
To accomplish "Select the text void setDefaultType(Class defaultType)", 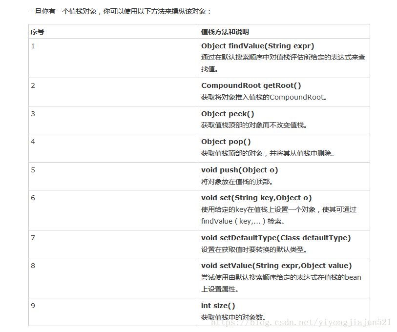I will [x=276, y=238].
